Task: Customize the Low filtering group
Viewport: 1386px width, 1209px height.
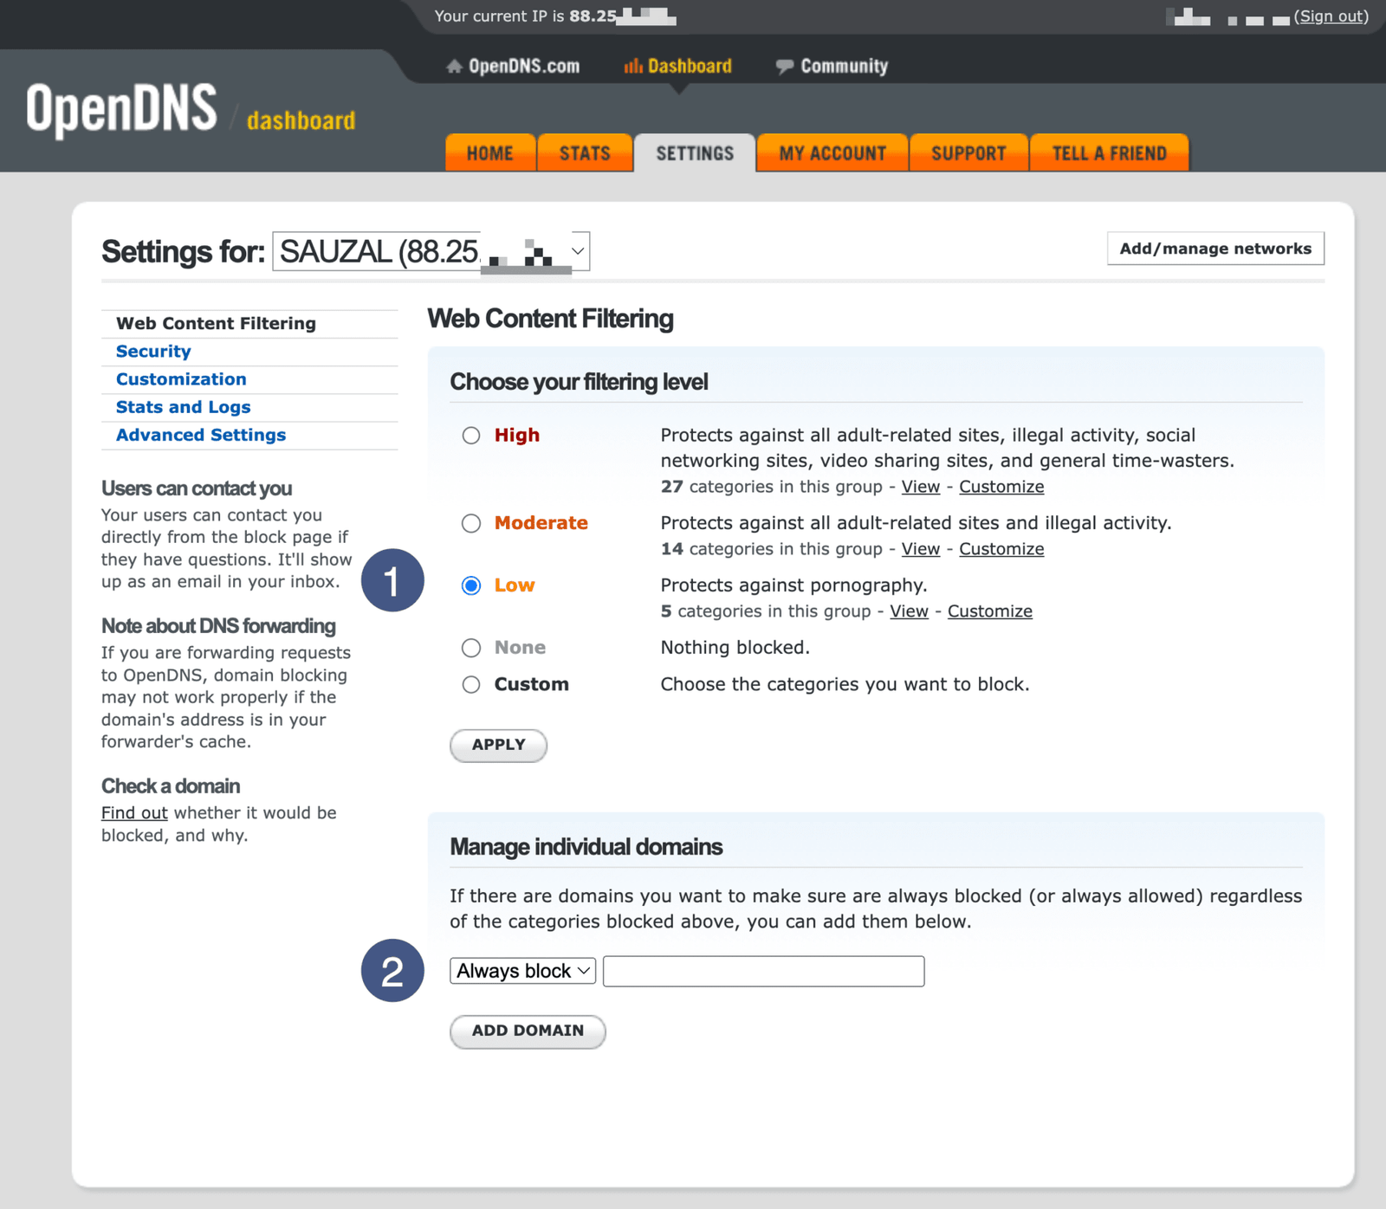Action: [x=990, y=611]
